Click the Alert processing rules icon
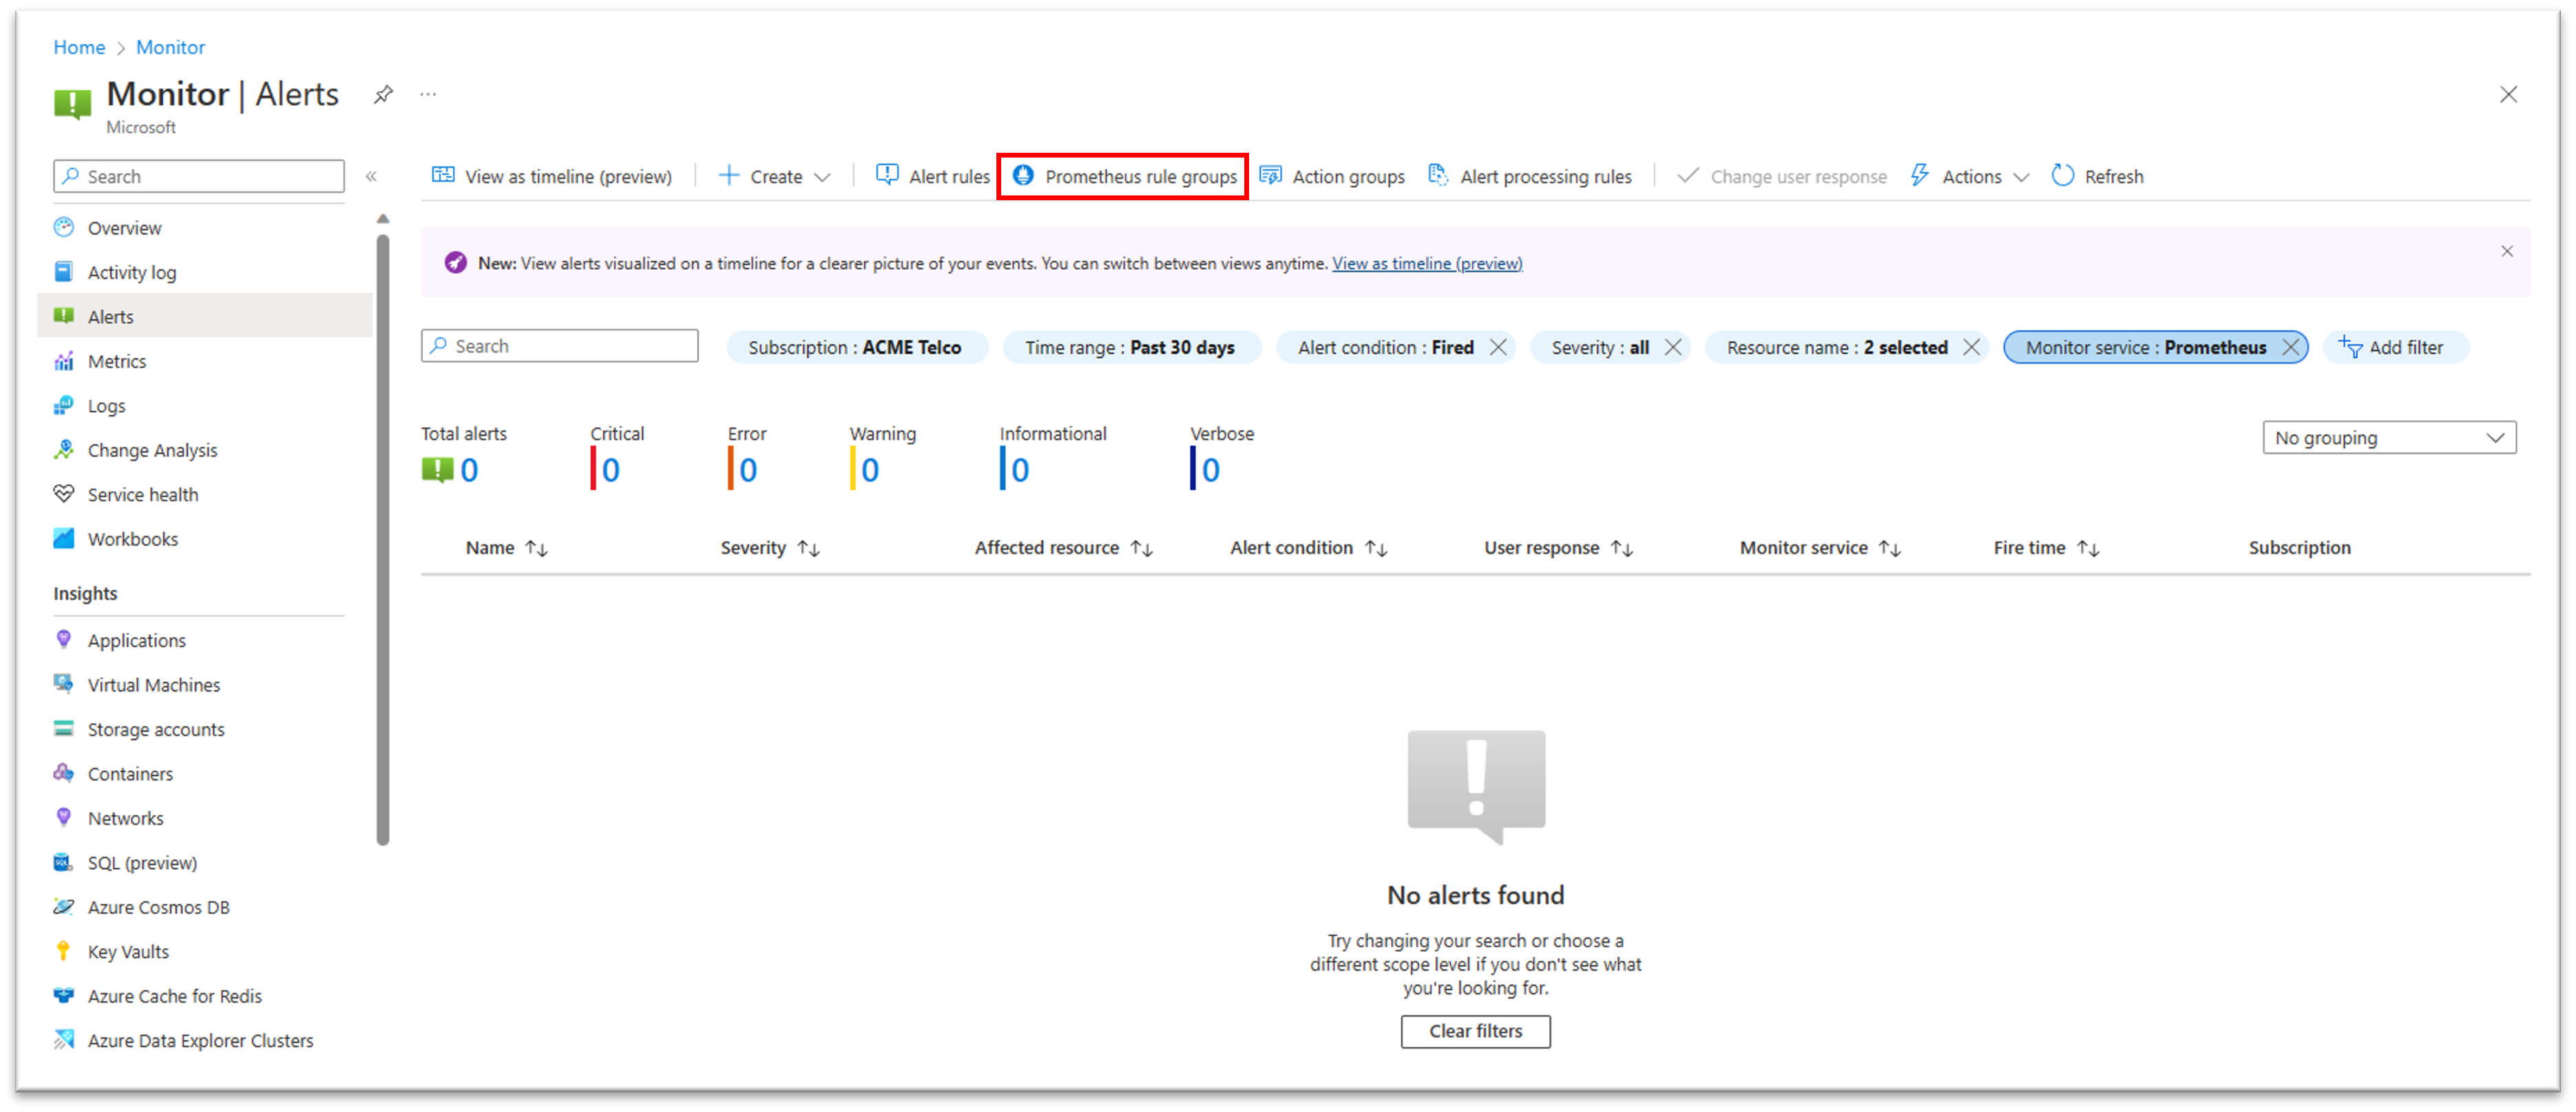The image size is (2576, 1112). (1438, 175)
